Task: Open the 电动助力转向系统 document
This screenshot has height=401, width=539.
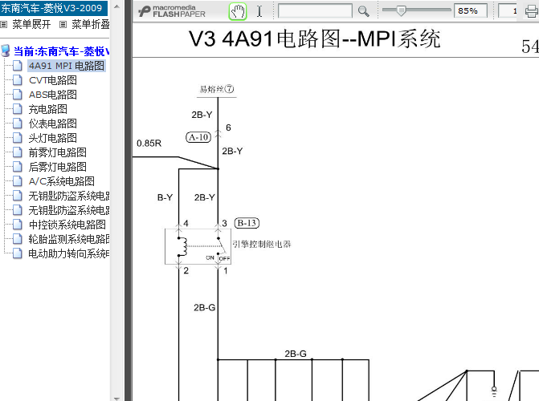Action: click(x=69, y=253)
